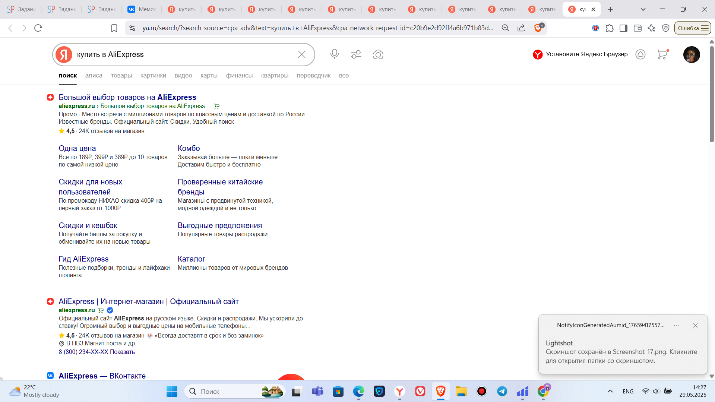Open Yandex shopping cart icon

point(662,54)
